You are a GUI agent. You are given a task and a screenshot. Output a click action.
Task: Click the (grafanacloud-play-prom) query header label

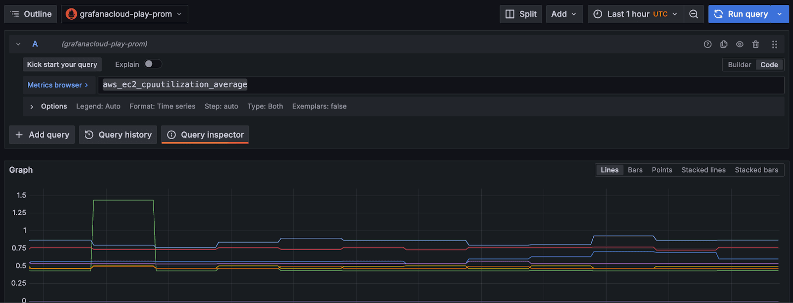pos(105,44)
